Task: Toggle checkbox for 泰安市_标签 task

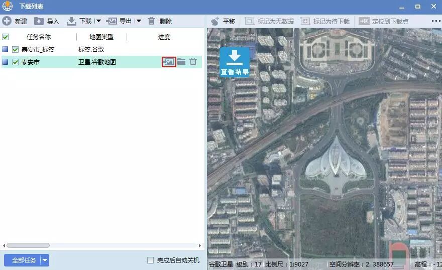Action: click(x=15, y=50)
